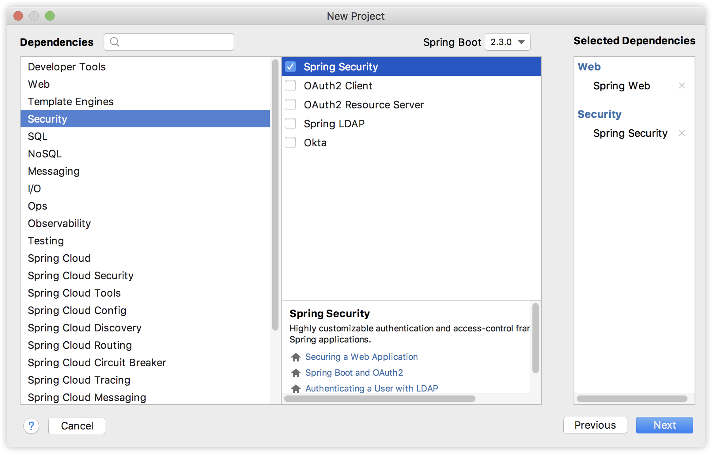Image resolution: width=712 pixels, height=454 pixels.
Task: Click the dependency search field
Action: (174, 42)
